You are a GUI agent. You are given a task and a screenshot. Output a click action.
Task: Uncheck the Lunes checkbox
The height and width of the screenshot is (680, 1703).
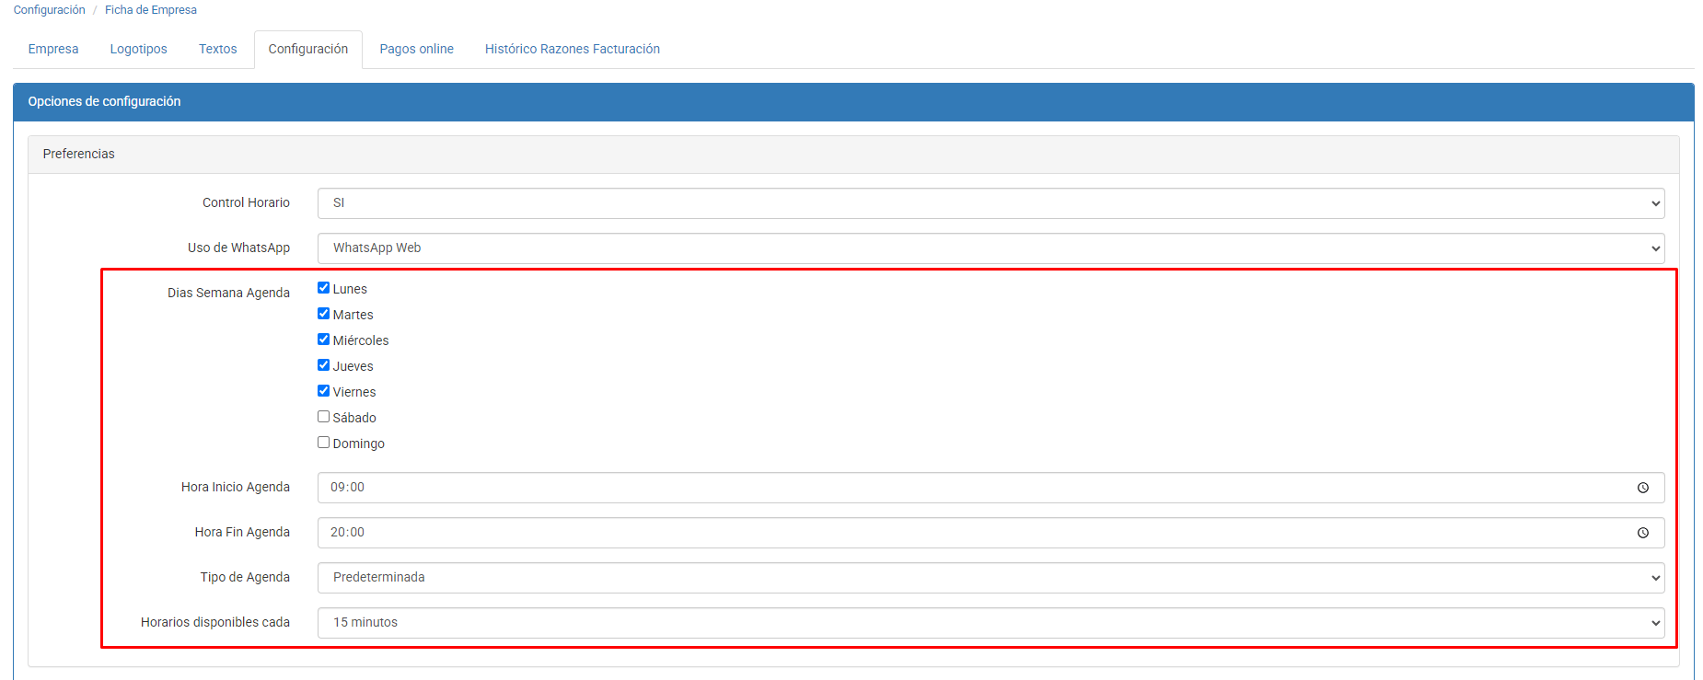[x=323, y=288]
